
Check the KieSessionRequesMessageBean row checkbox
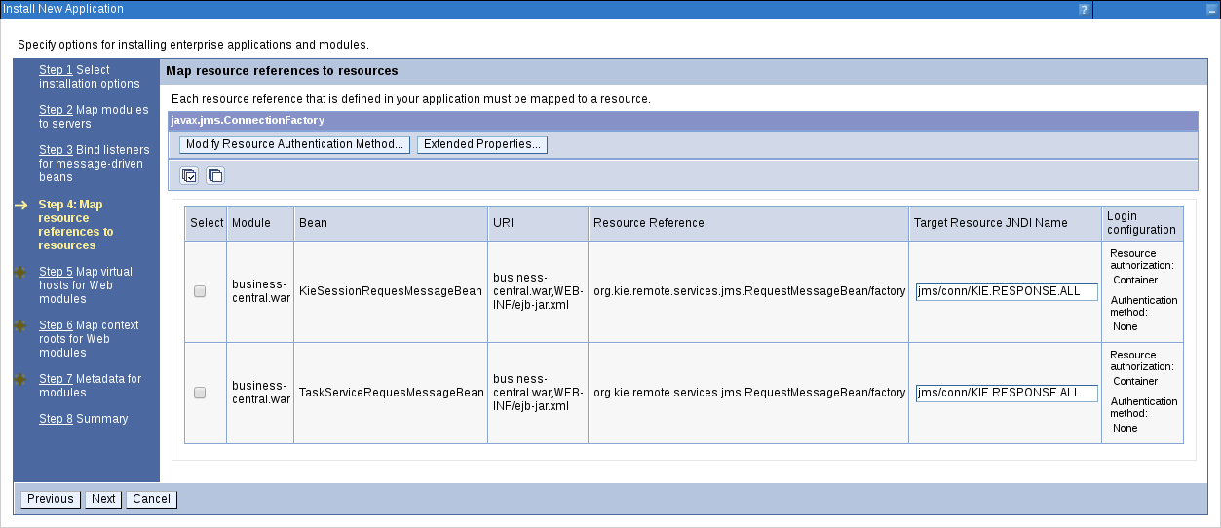pos(200,291)
